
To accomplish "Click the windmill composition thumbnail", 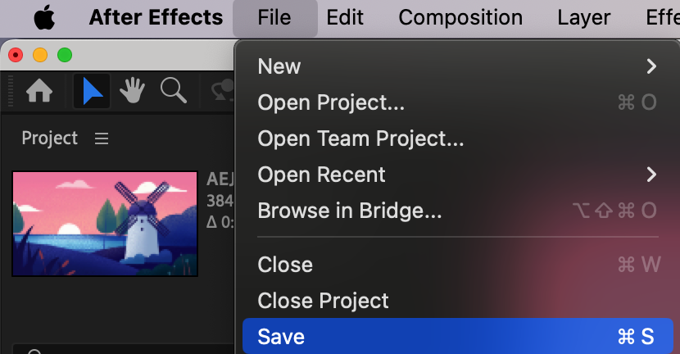I will [105, 224].
